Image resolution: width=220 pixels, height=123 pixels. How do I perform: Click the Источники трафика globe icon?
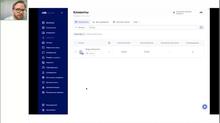[43, 78]
